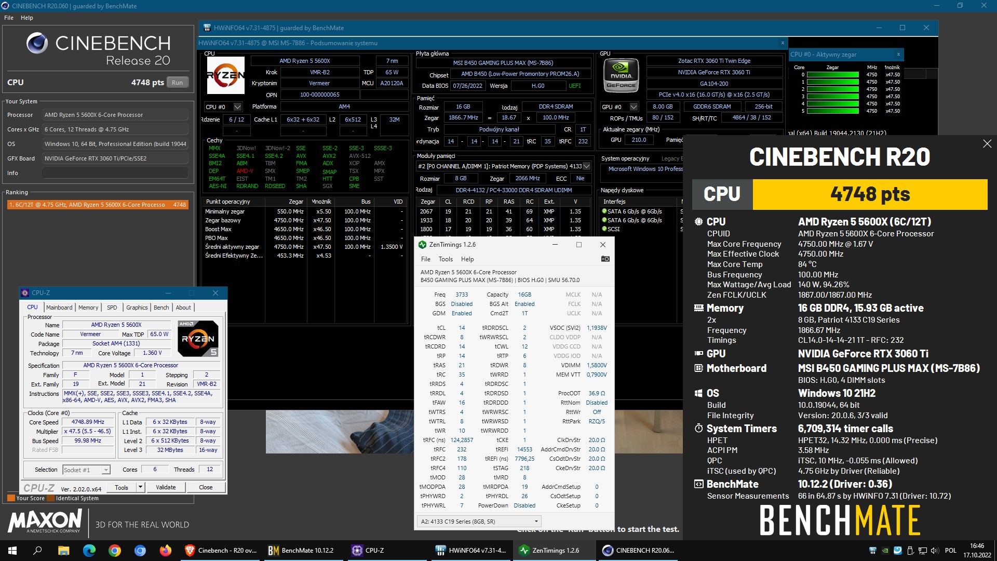Open the File menu in ZenTimings
The image size is (997, 561).
425,259
